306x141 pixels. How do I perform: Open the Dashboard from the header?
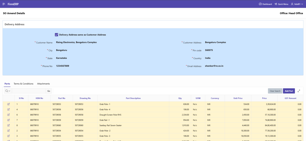tap(265, 4)
